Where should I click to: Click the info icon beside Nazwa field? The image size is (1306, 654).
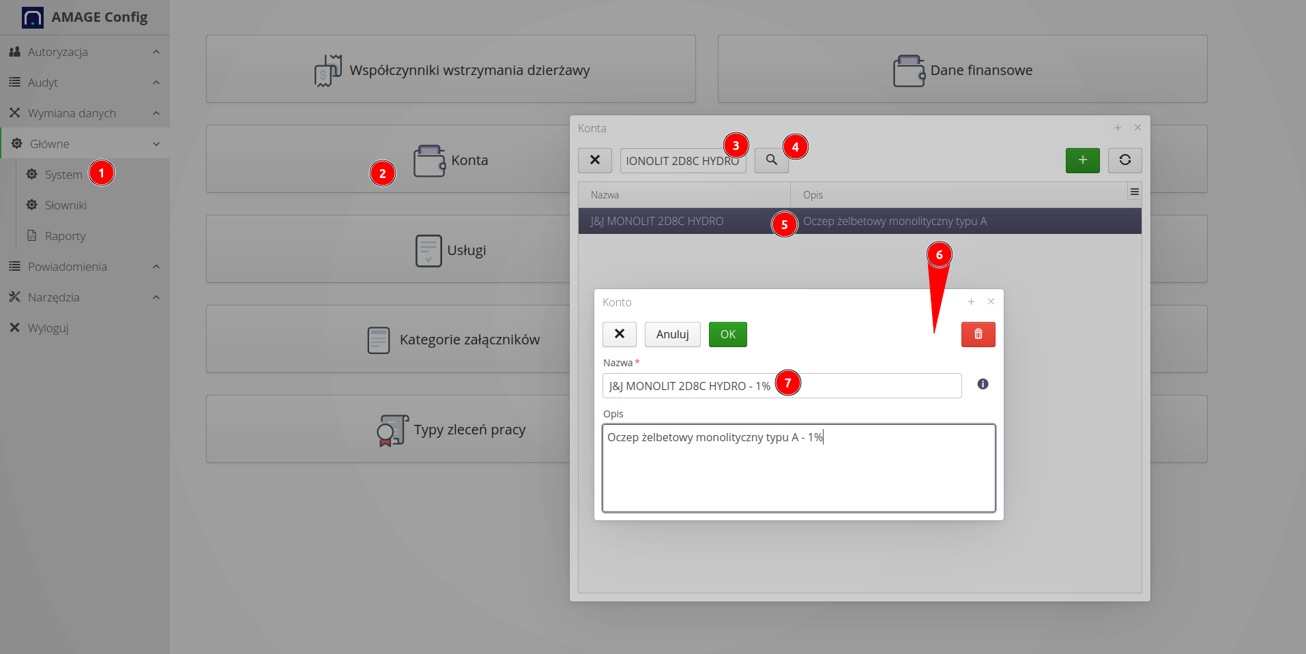click(x=983, y=384)
